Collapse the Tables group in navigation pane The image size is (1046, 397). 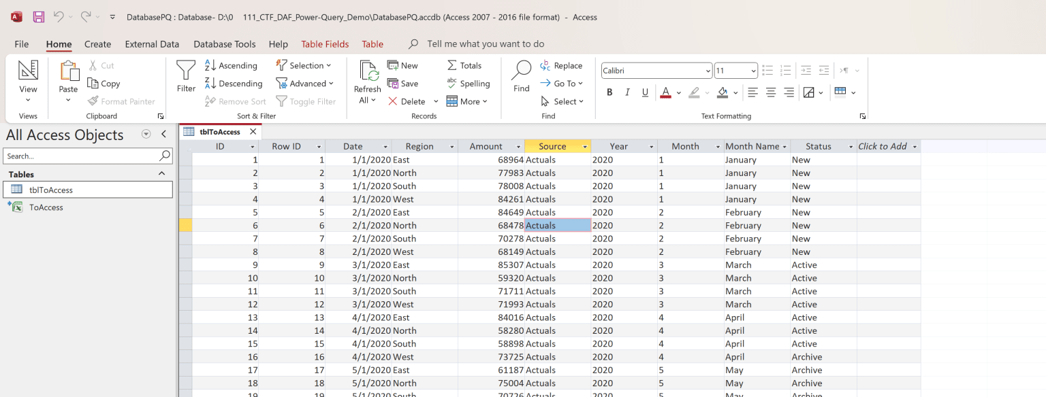pos(161,174)
